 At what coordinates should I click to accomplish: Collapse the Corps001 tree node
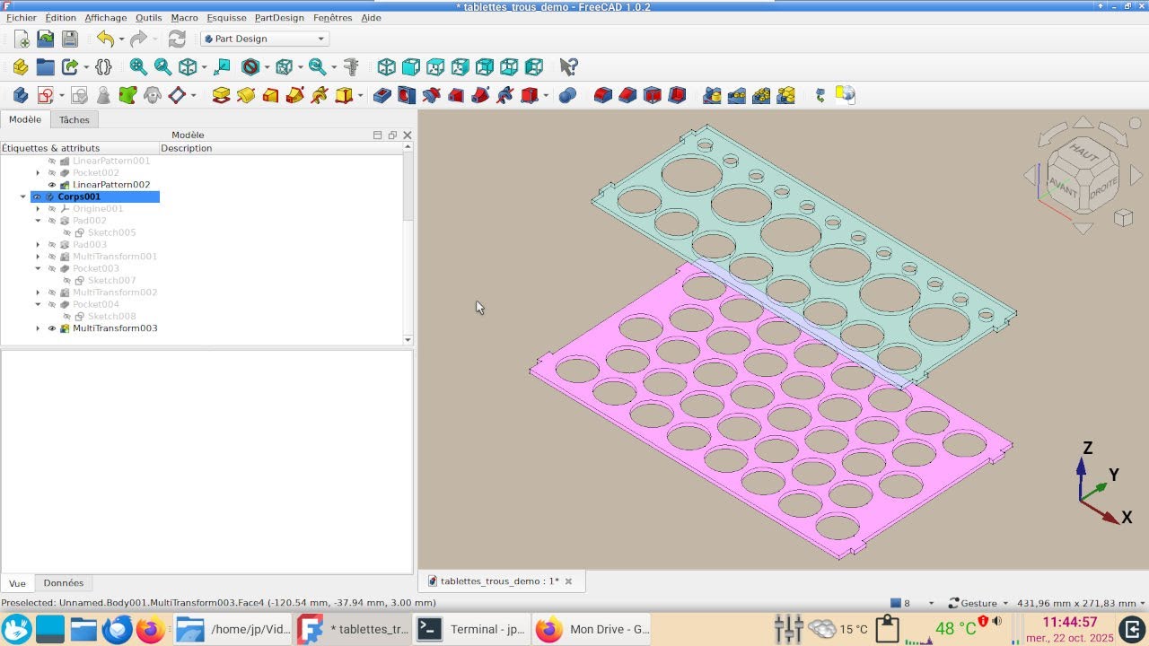pos(23,196)
